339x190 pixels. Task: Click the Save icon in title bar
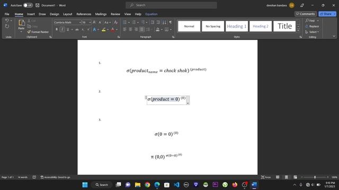tap(38, 5)
